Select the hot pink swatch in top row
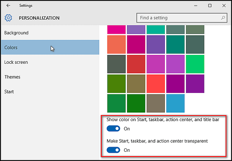This screenshot has width=232, height=161. tap(116, 30)
